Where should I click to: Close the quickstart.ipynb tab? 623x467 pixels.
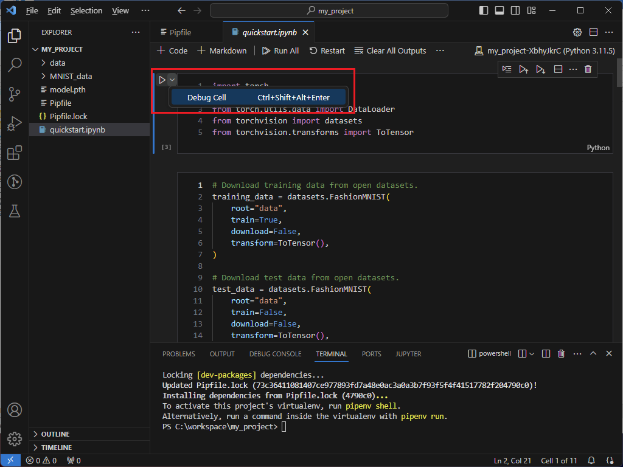[305, 32]
